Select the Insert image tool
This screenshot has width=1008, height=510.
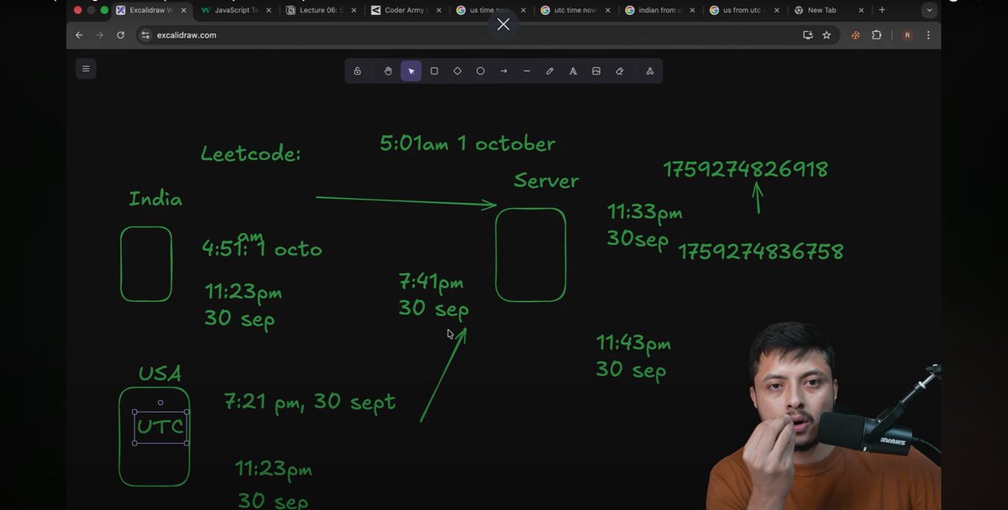(x=596, y=71)
